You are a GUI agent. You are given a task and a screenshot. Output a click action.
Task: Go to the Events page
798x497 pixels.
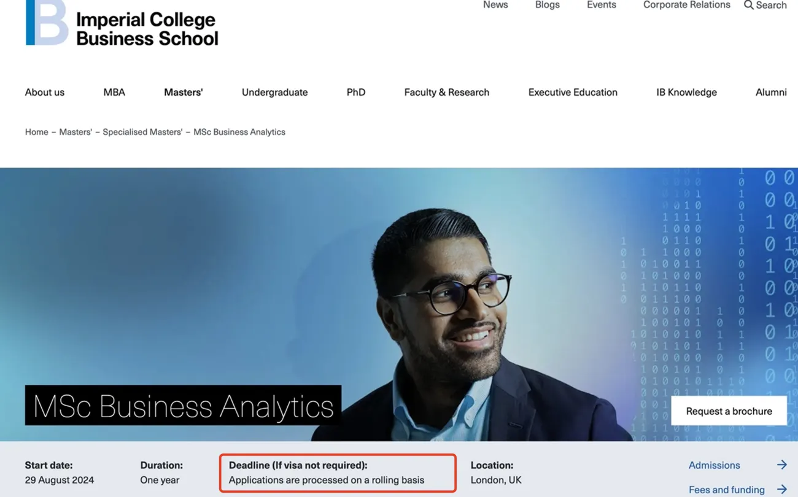(x=601, y=5)
